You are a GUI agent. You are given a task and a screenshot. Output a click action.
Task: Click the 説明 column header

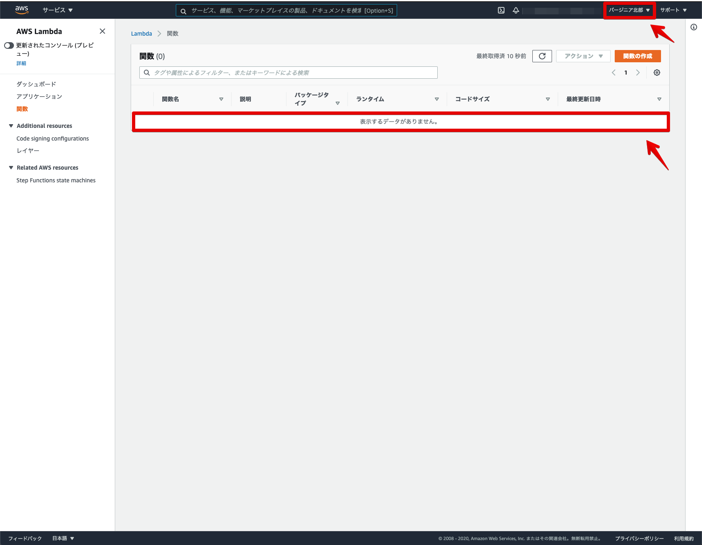[x=245, y=99]
